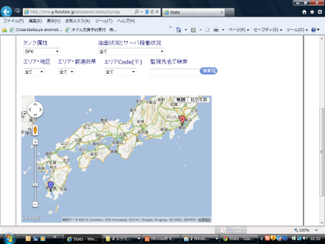Click the blue 検索 search button
325x244 pixels.
pyautogui.click(x=208, y=71)
